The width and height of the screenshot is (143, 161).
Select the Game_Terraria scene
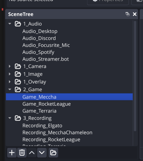69,111
